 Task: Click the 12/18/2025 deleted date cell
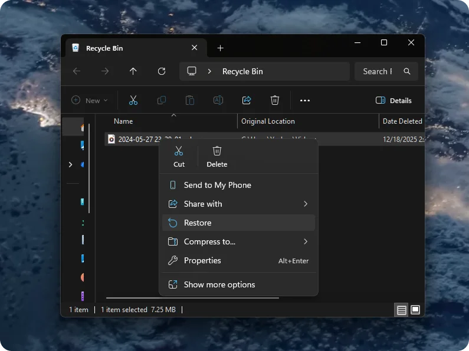coord(403,140)
